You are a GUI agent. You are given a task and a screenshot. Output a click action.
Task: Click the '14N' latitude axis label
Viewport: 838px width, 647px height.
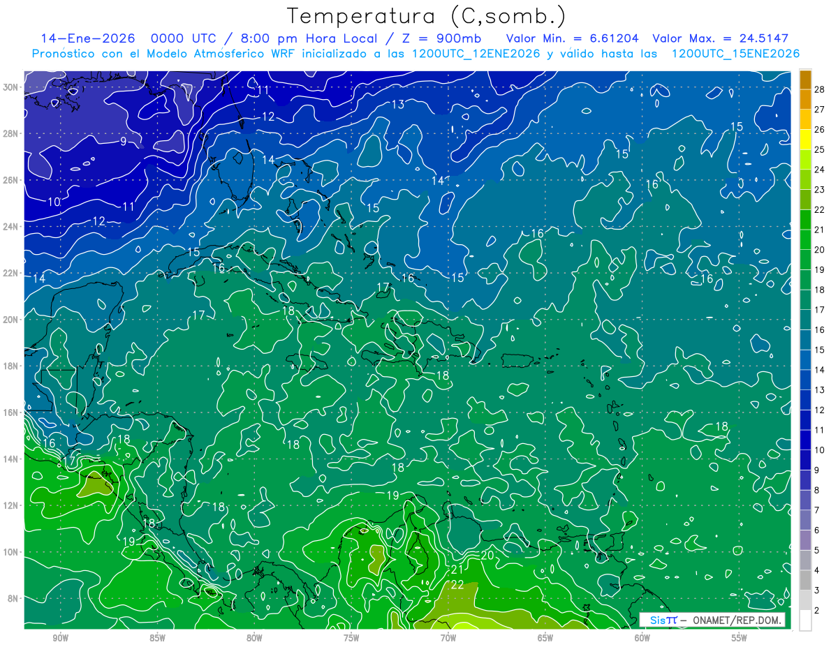(x=12, y=459)
